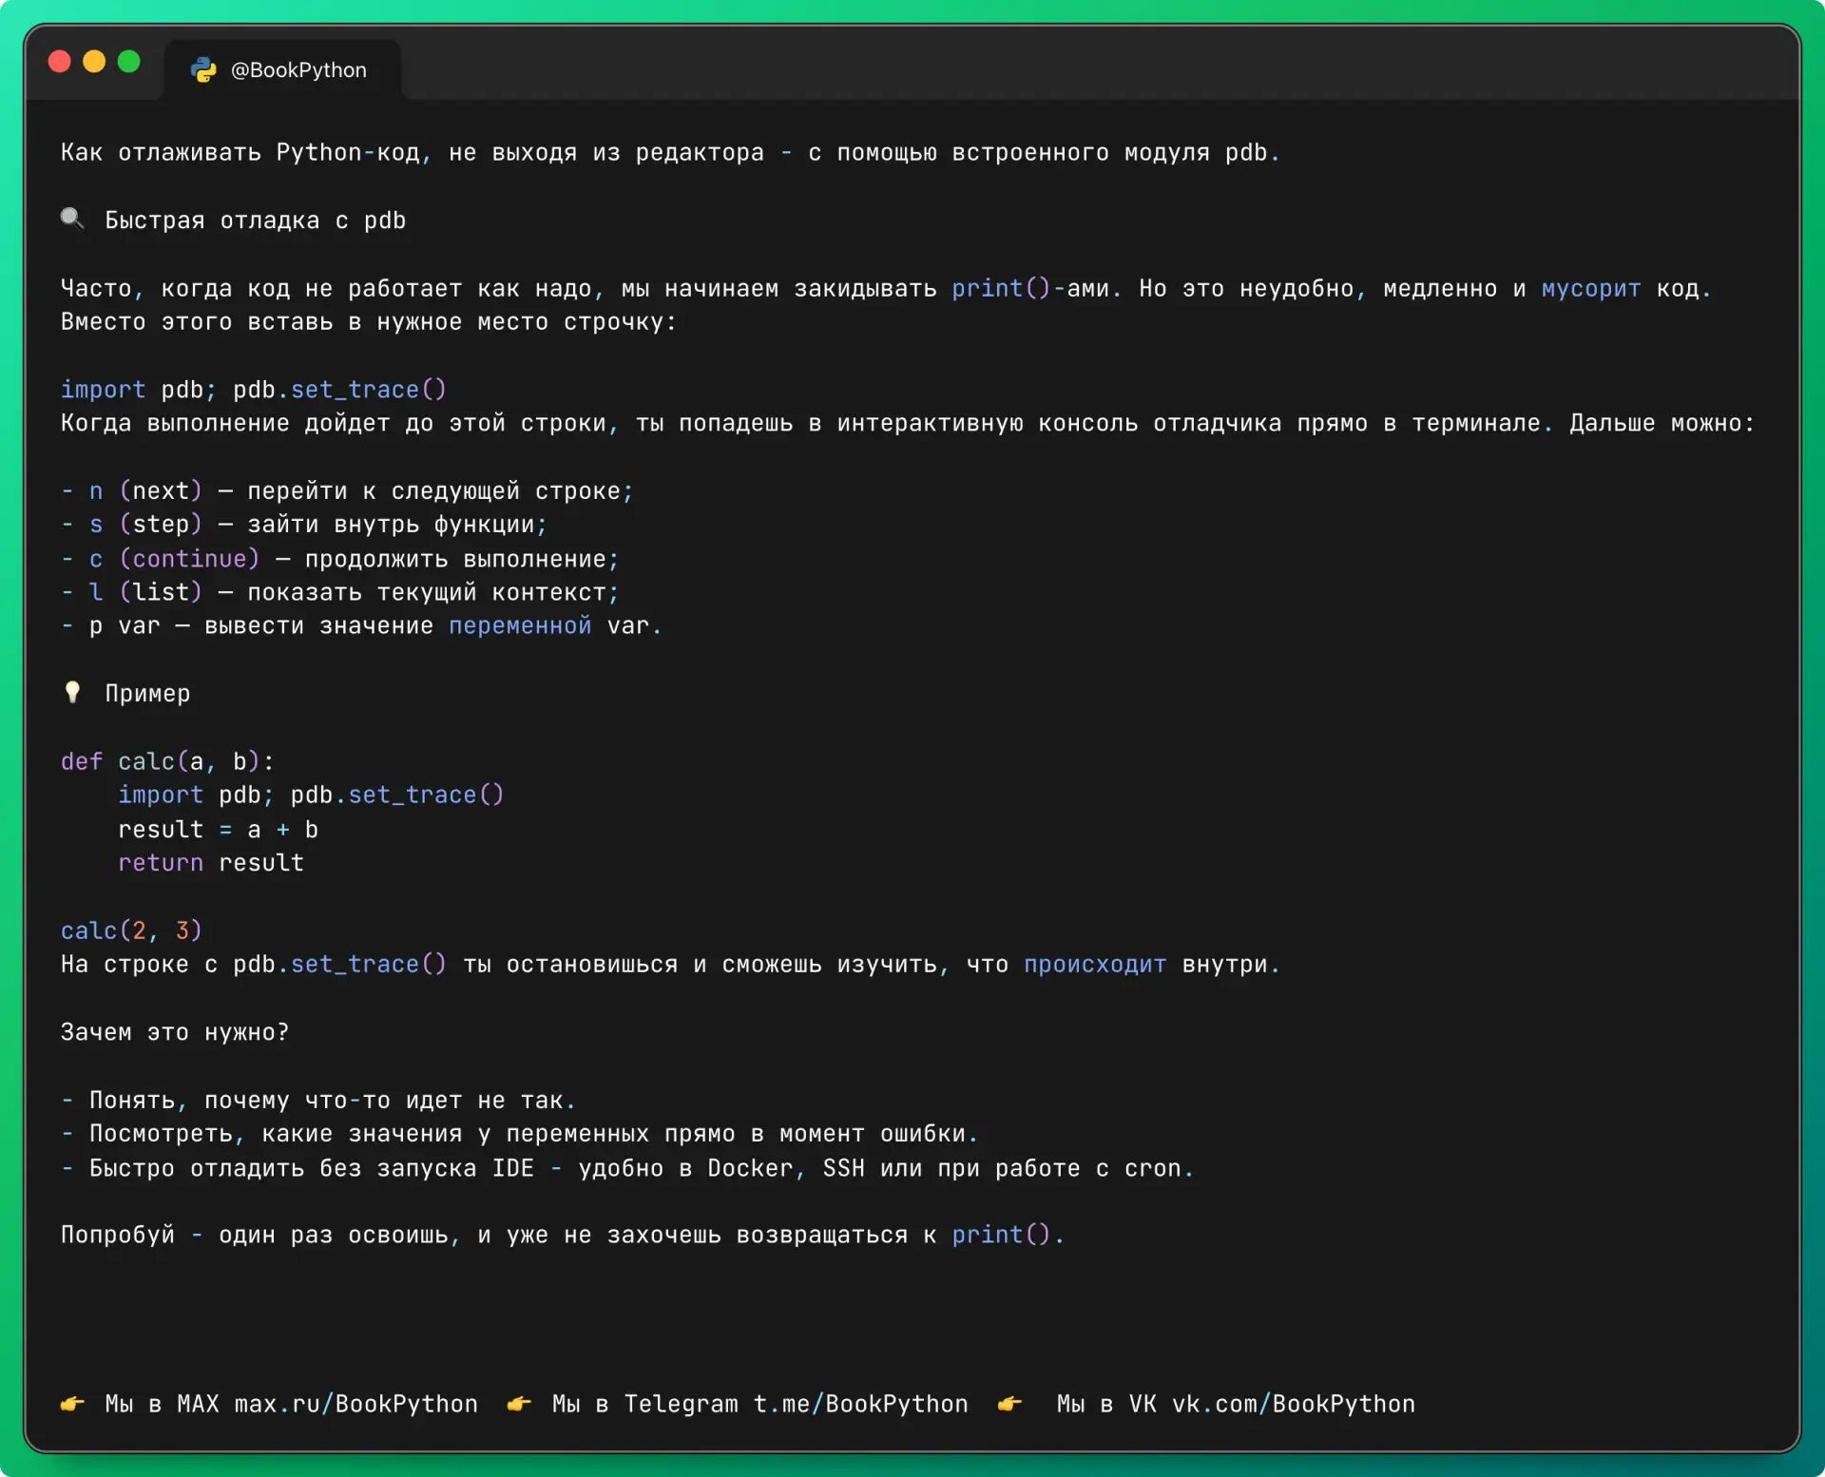
Task: Click the line l (list) — показать текущий контекст
Action: (340, 592)
